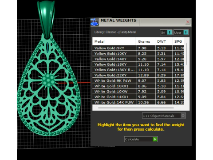This screenshot has height=160, width=213.
Task: Click the Calculate button
Action: pyautogui.click(x=141, y=139)
